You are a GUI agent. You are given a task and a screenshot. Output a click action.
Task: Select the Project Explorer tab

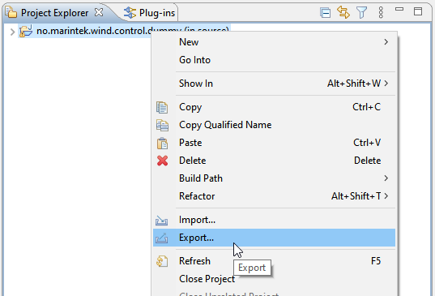click(54, 13)
